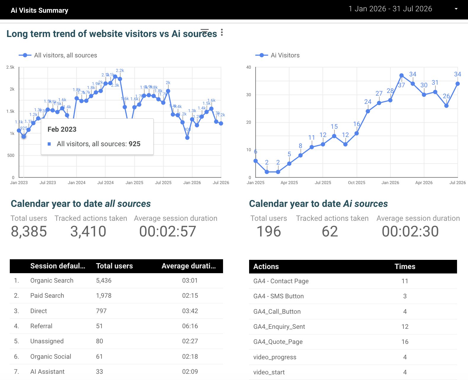Click the Referral channel row
The image size is (468, 380).
(x=116, y=326)
